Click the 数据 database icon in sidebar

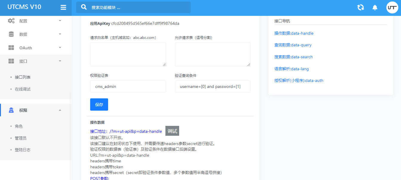tap(11, 34)
